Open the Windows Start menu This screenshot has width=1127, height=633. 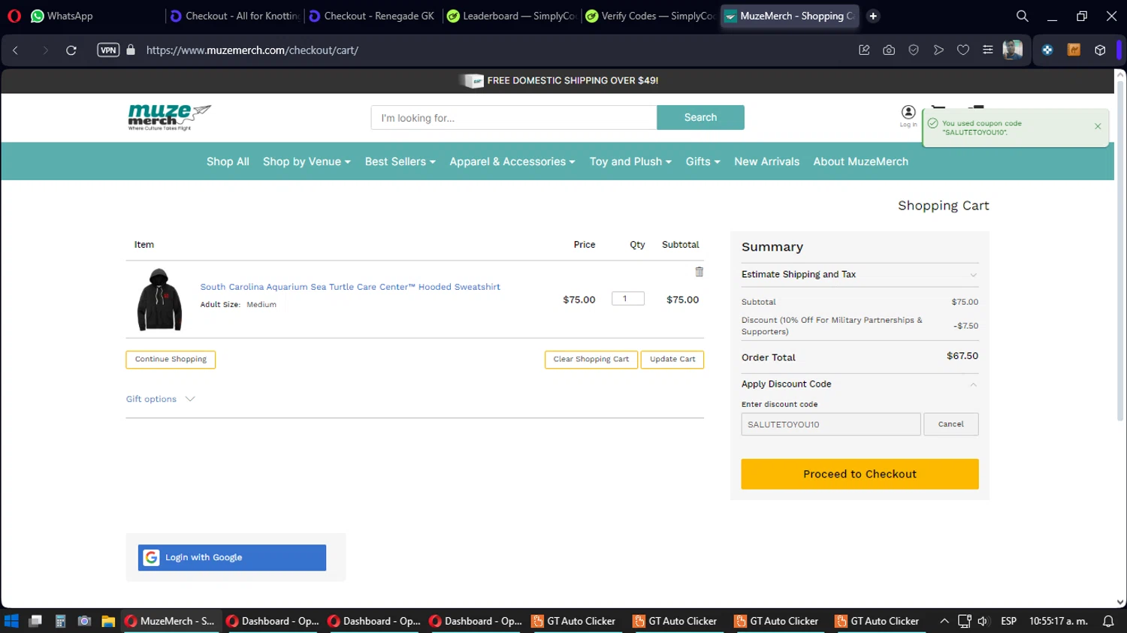tap(11, 621)
